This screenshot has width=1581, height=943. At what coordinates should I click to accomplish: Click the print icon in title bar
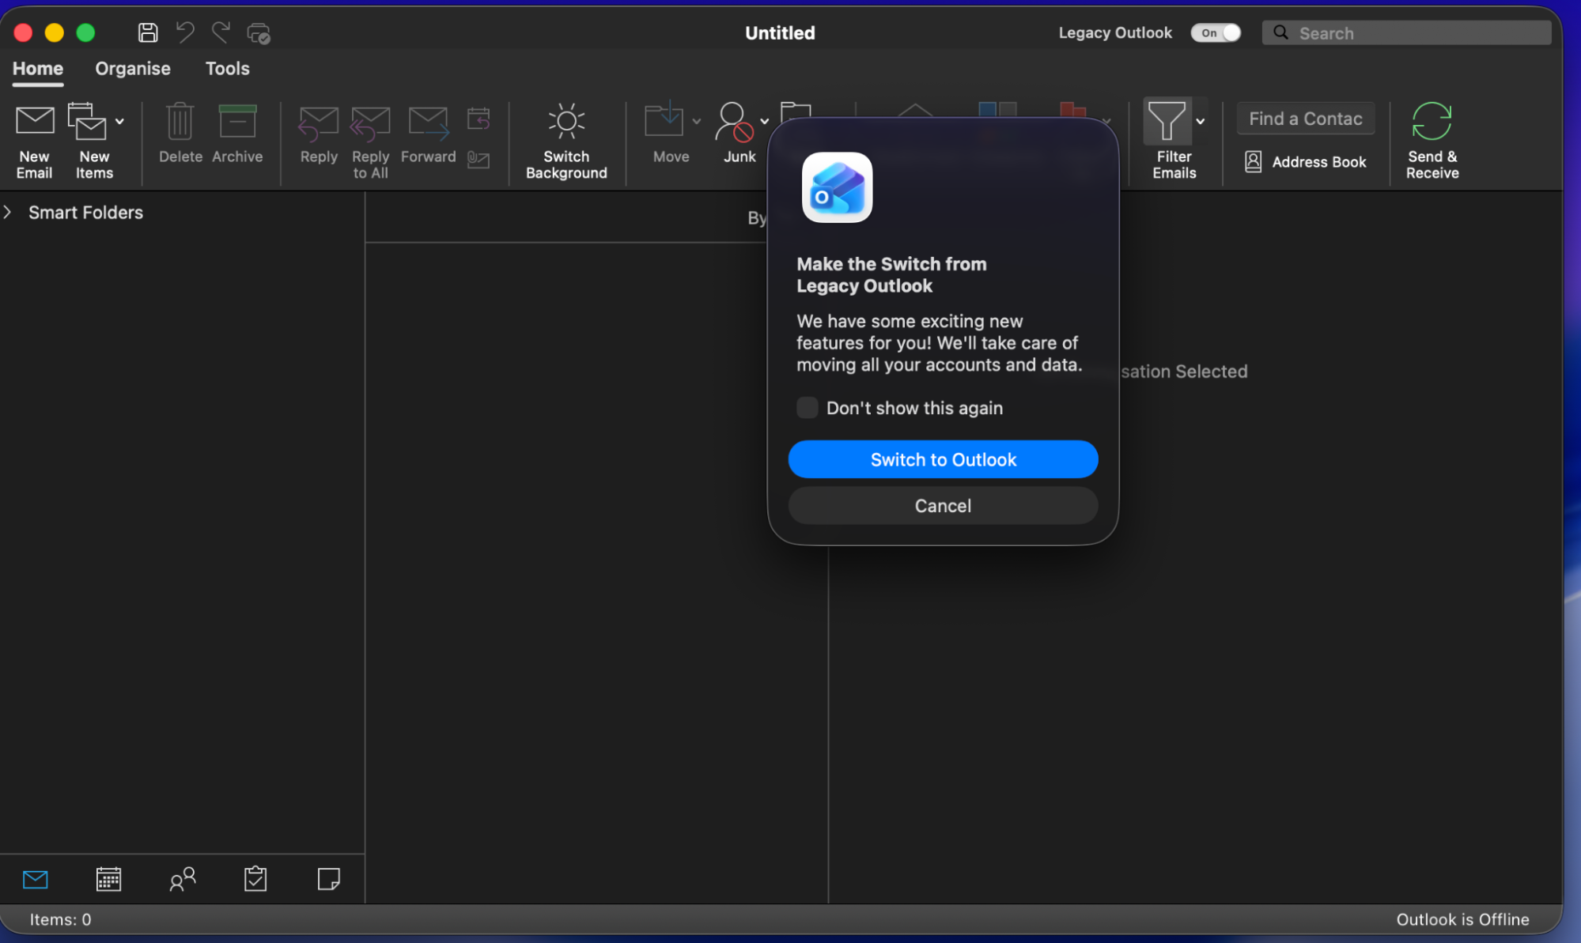(259, 33)
